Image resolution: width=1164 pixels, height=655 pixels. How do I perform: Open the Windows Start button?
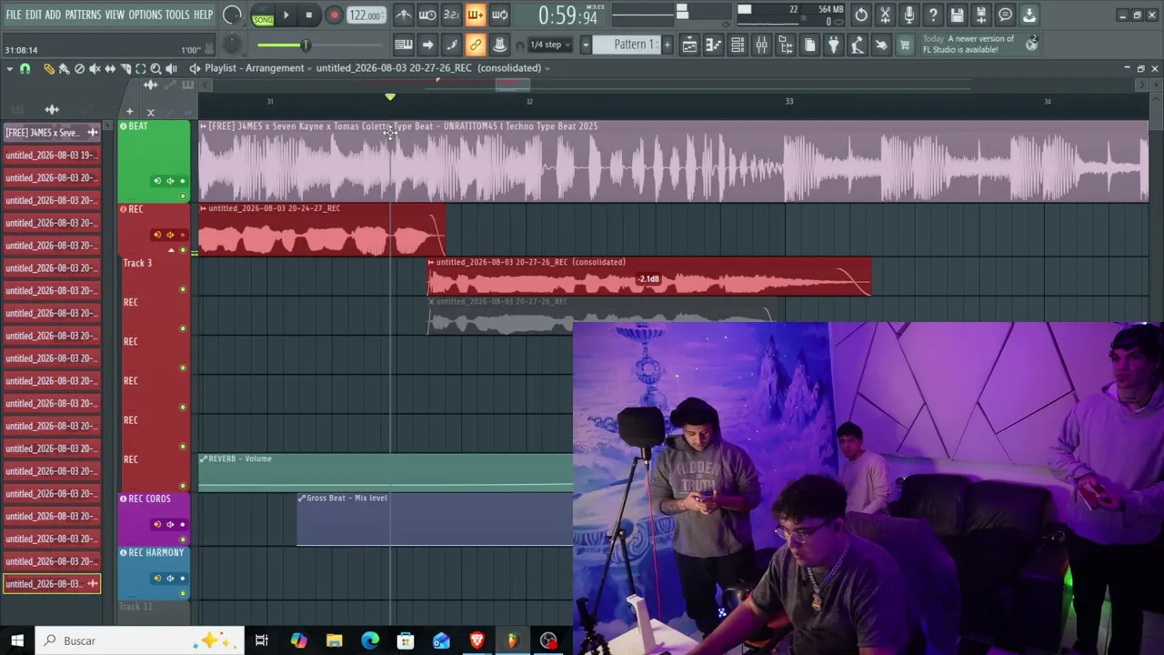[17, 640]
